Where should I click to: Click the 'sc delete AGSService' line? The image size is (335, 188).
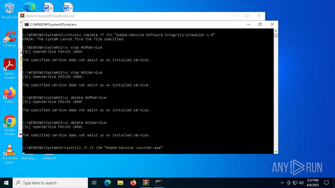tap(64, 123)
